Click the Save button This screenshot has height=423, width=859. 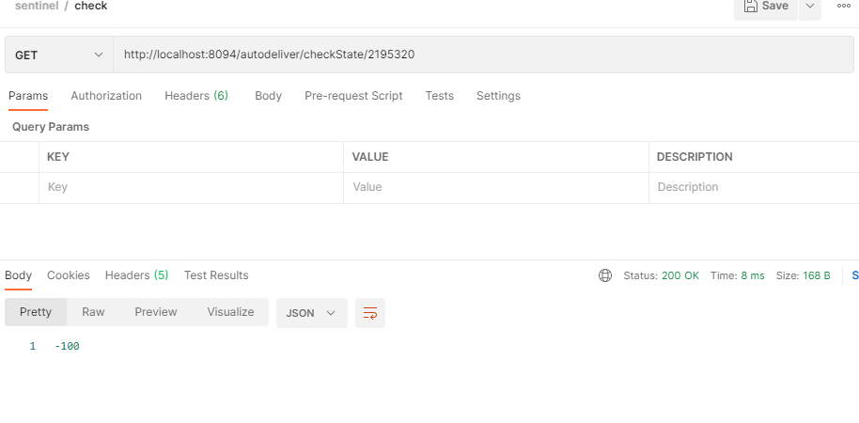[765, 7]
